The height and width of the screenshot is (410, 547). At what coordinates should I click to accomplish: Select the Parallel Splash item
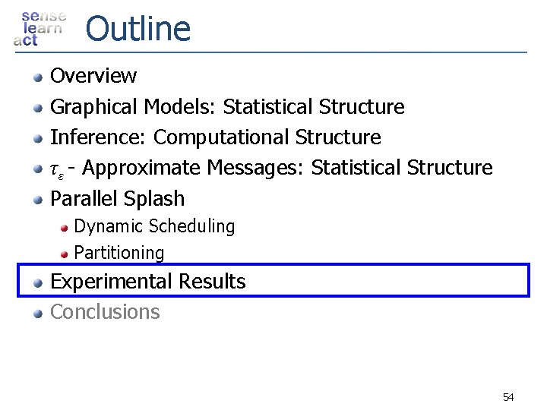pyautogui.click(x=117, y=199)
